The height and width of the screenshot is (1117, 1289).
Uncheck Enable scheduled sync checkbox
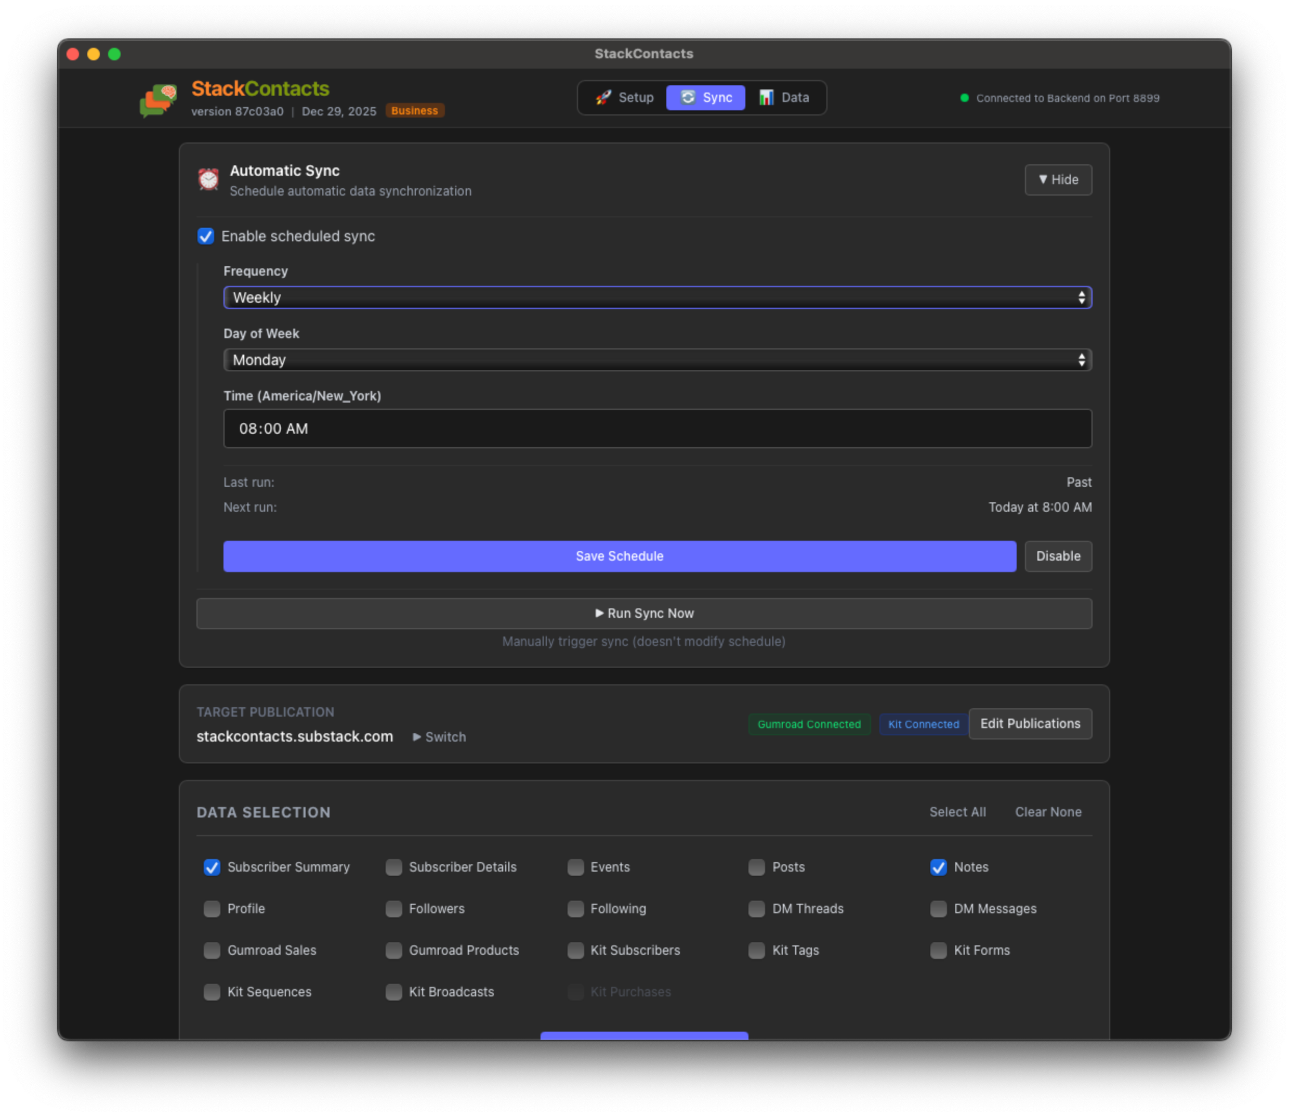click(x=206, y=236)
